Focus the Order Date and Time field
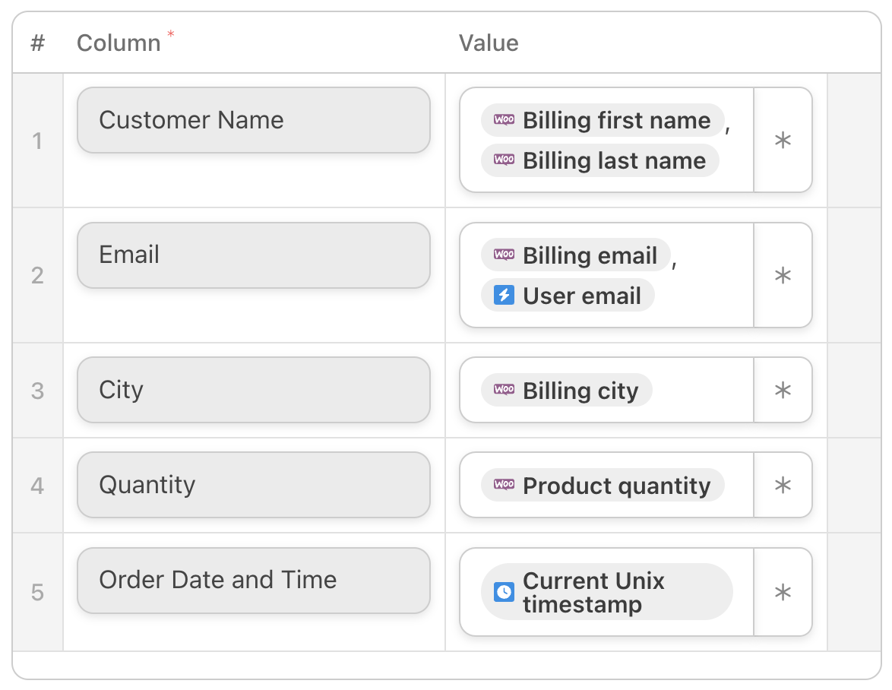This screenshot has height=690, width=892. point(254,581)
